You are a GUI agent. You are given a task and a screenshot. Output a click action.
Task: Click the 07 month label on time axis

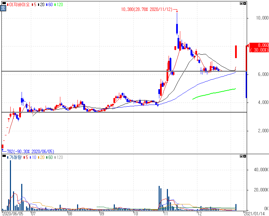[33, 214]
